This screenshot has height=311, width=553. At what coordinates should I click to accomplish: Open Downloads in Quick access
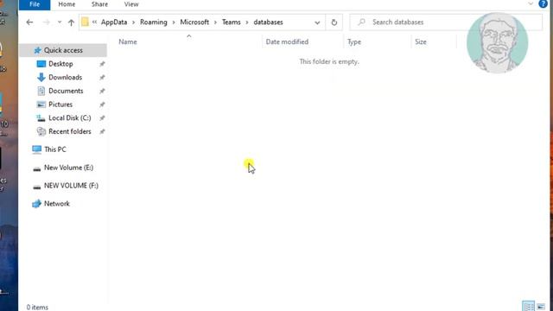pos(66,77)
